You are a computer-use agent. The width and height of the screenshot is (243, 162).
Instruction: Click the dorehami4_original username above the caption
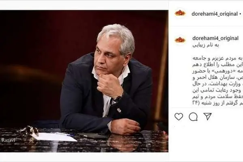215,38
